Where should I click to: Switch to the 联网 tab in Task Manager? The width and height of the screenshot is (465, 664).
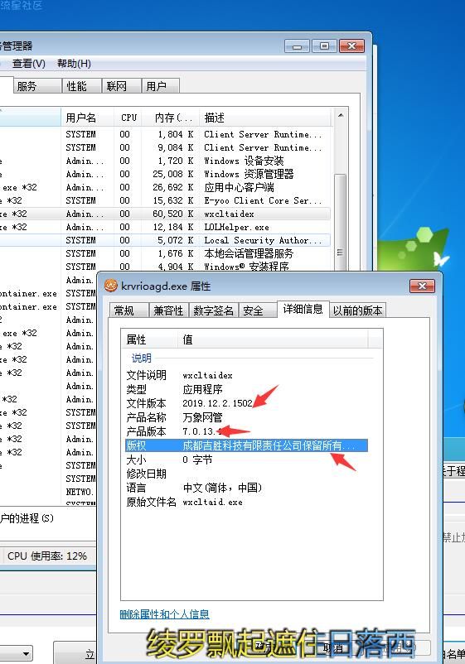tap(121, 86)
